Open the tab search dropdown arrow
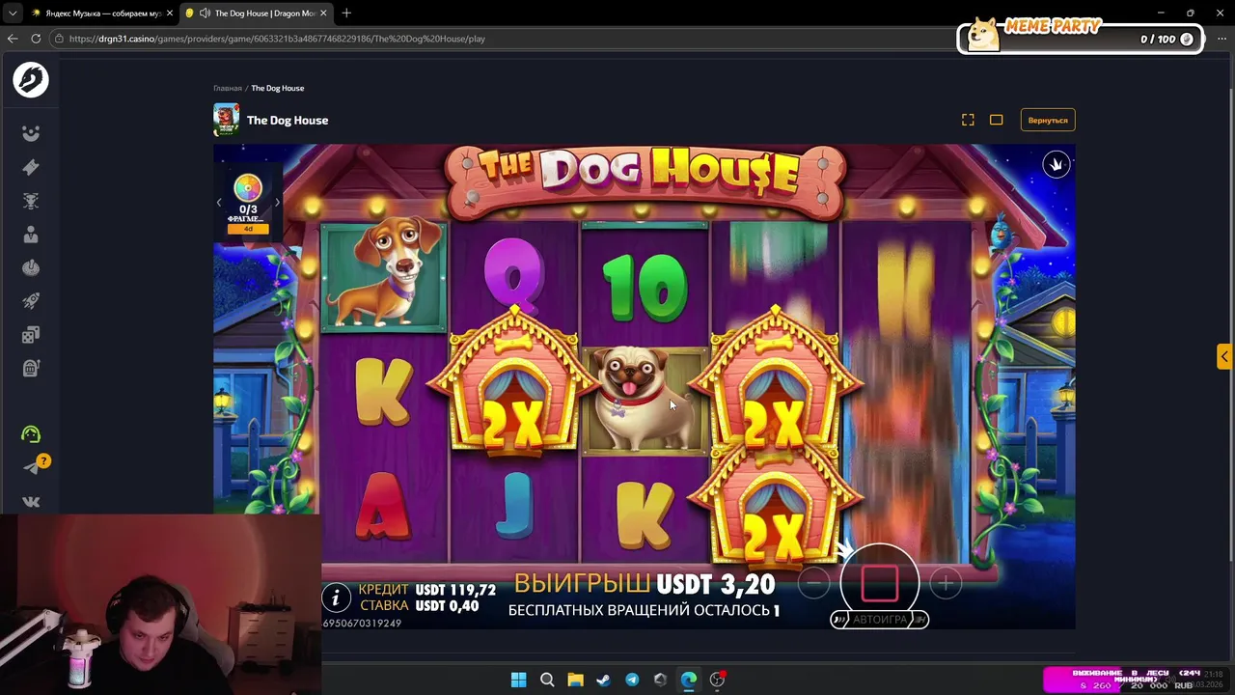1235x695 pixels. pyautogui.click(x=12, y=14)
